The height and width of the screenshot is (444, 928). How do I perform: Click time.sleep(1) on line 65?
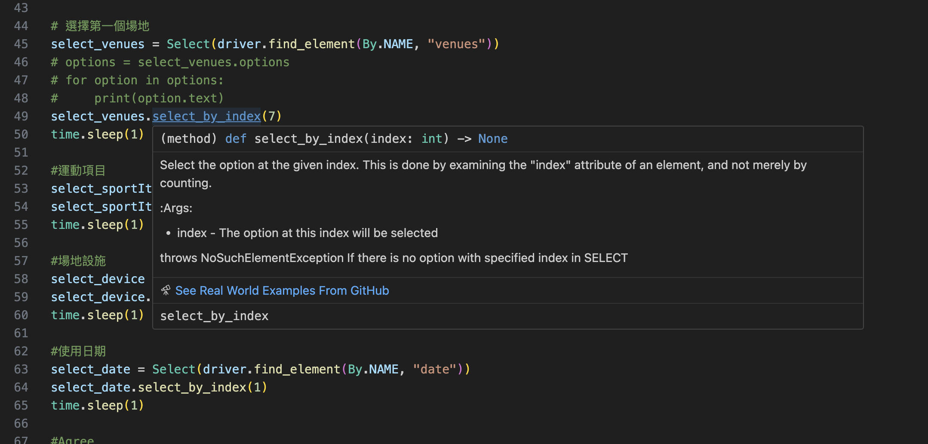click(x=98, y=405)
